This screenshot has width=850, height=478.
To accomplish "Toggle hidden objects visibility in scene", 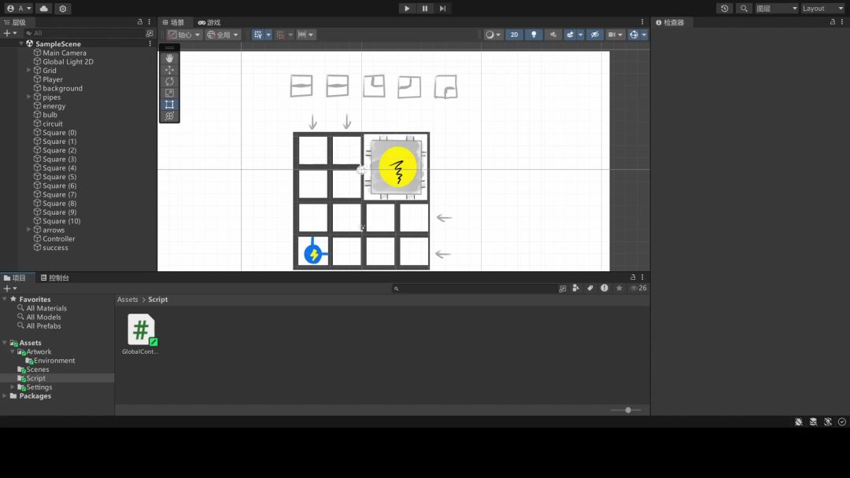I will 595,35.
